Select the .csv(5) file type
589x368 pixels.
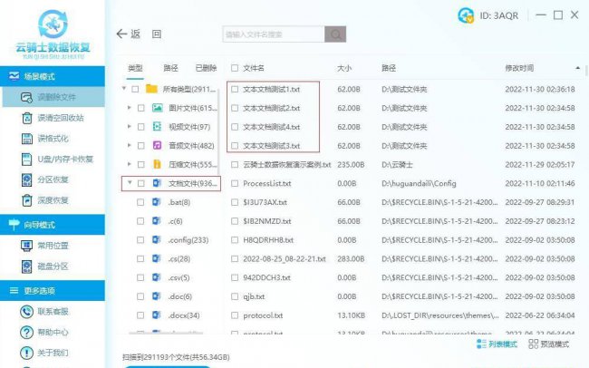pos(179,277)
